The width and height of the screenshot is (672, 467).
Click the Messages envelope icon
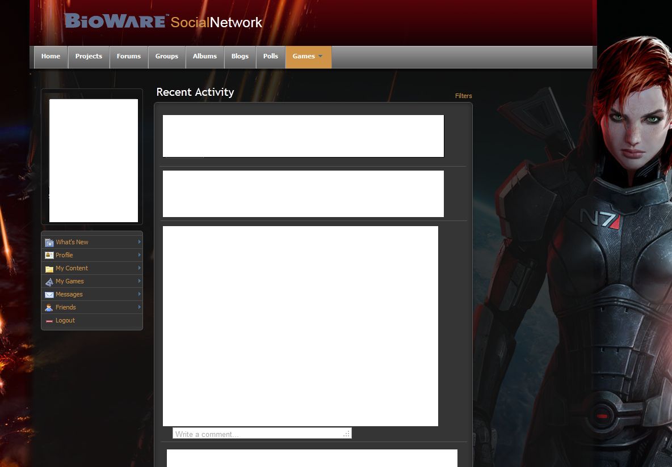[x=49, y=295]
